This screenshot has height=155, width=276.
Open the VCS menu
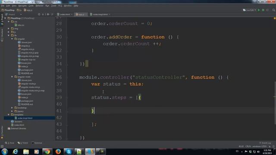[x=60, y=6]
